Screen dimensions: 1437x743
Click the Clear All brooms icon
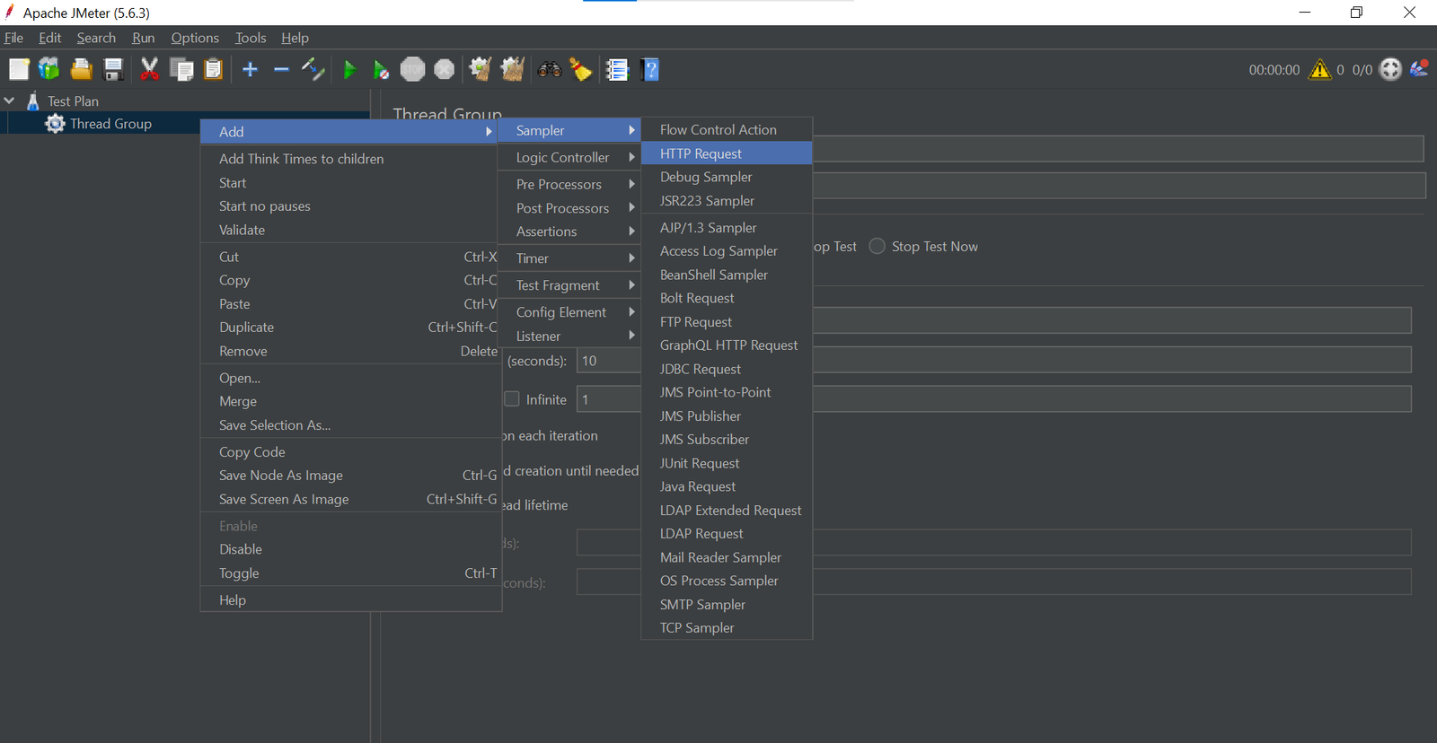[513, 69]
